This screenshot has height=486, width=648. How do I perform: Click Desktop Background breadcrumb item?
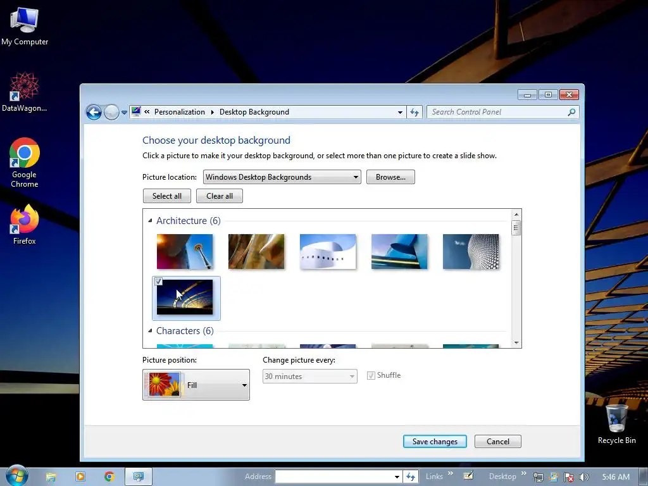coord(254,112)
